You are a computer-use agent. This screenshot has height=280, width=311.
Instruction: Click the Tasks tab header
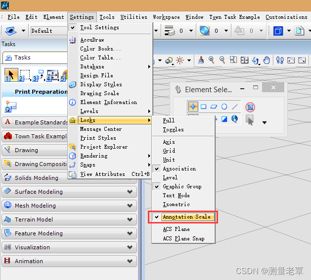coord(35,57)
